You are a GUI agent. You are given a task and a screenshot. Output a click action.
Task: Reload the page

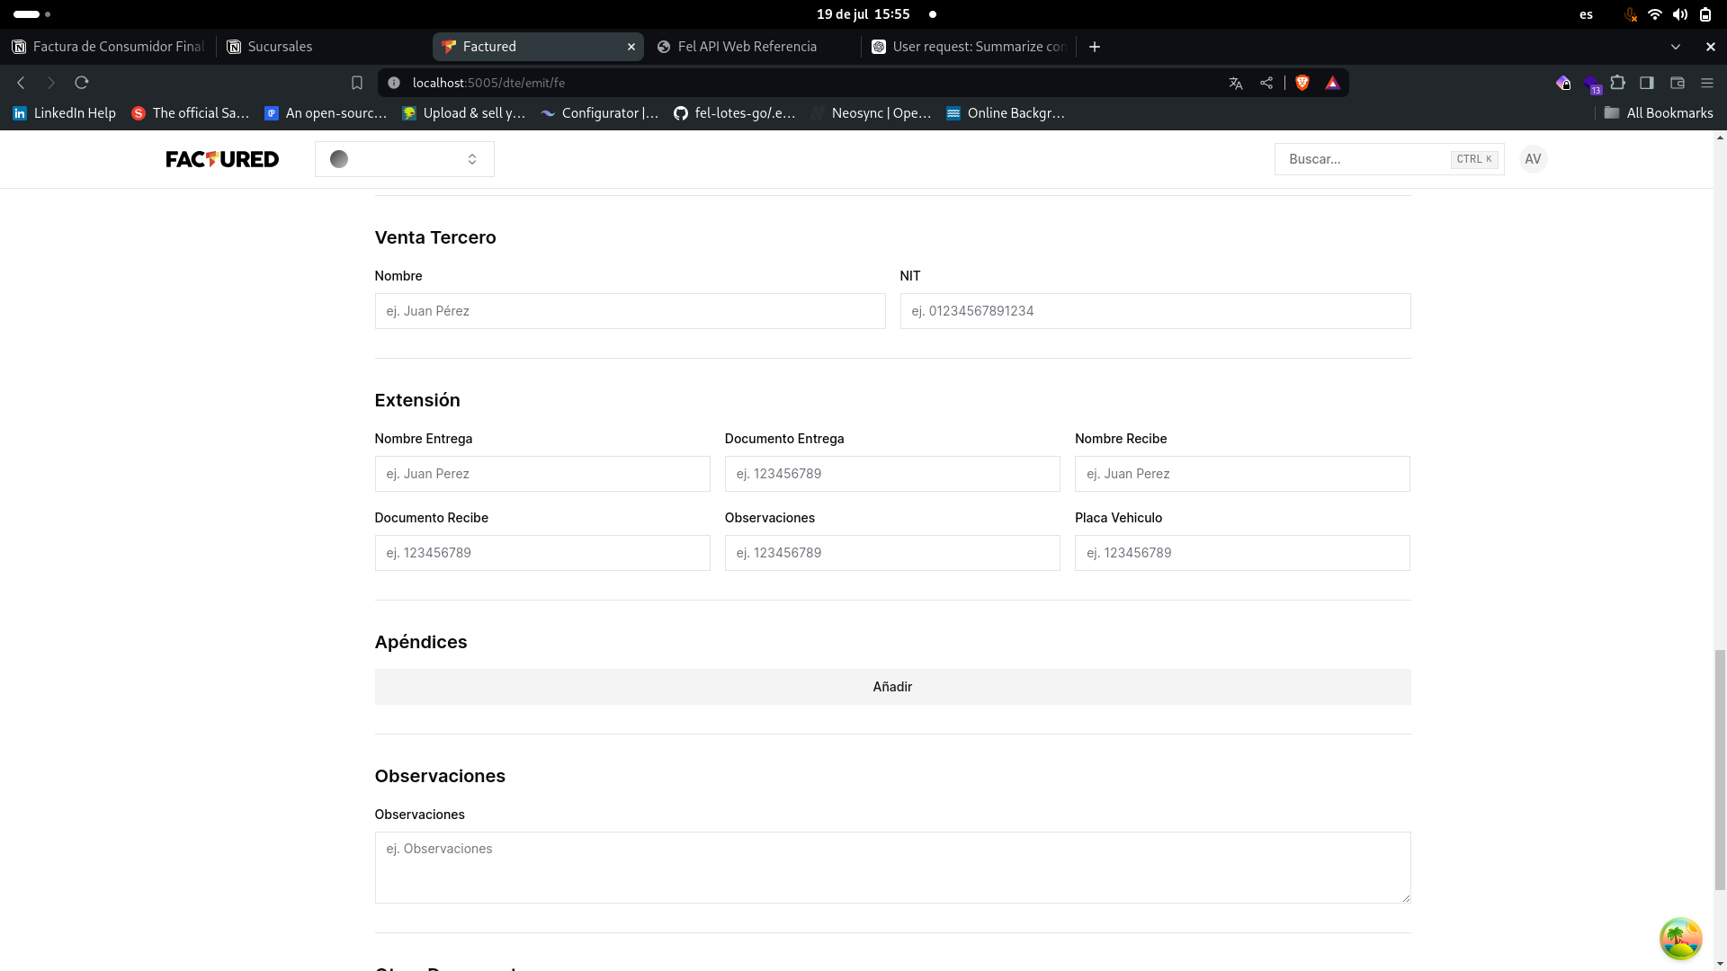pos(82,83)
